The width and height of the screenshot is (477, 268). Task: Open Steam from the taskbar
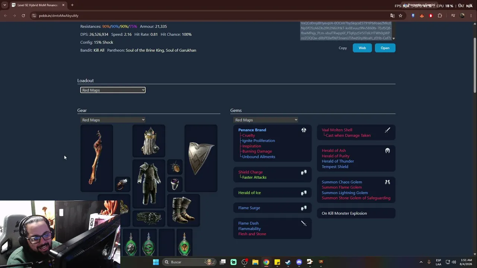(288, 262)
